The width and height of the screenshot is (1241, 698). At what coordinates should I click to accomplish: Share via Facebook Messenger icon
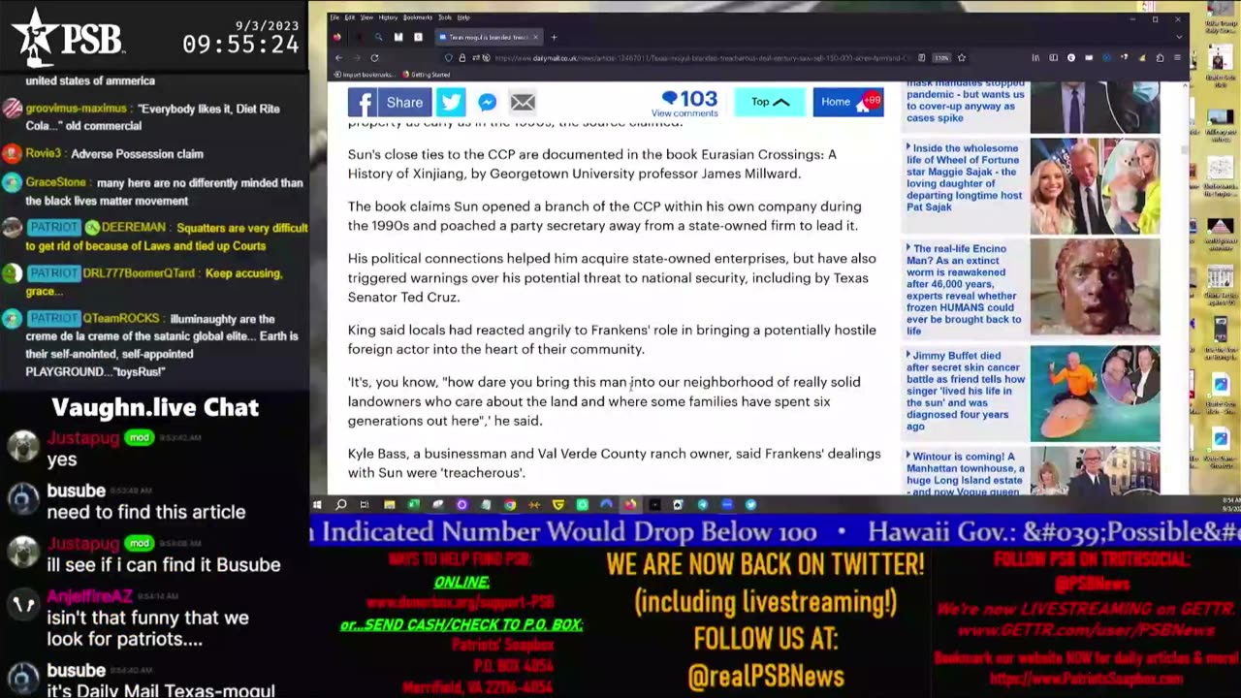[487, 102]
